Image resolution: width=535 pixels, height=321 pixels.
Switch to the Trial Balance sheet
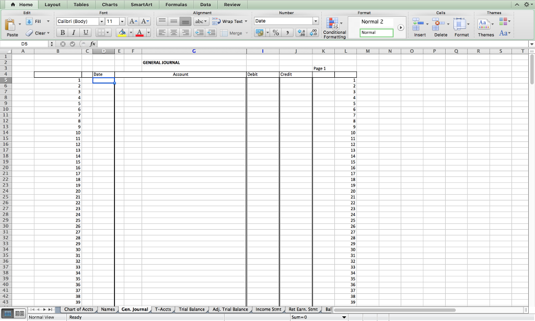(x=192, y=309)
